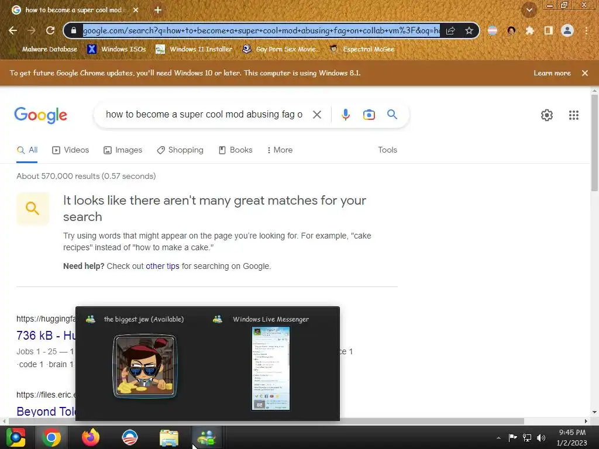
Task: Click Learn more in update notice
Action: [552, 73]
